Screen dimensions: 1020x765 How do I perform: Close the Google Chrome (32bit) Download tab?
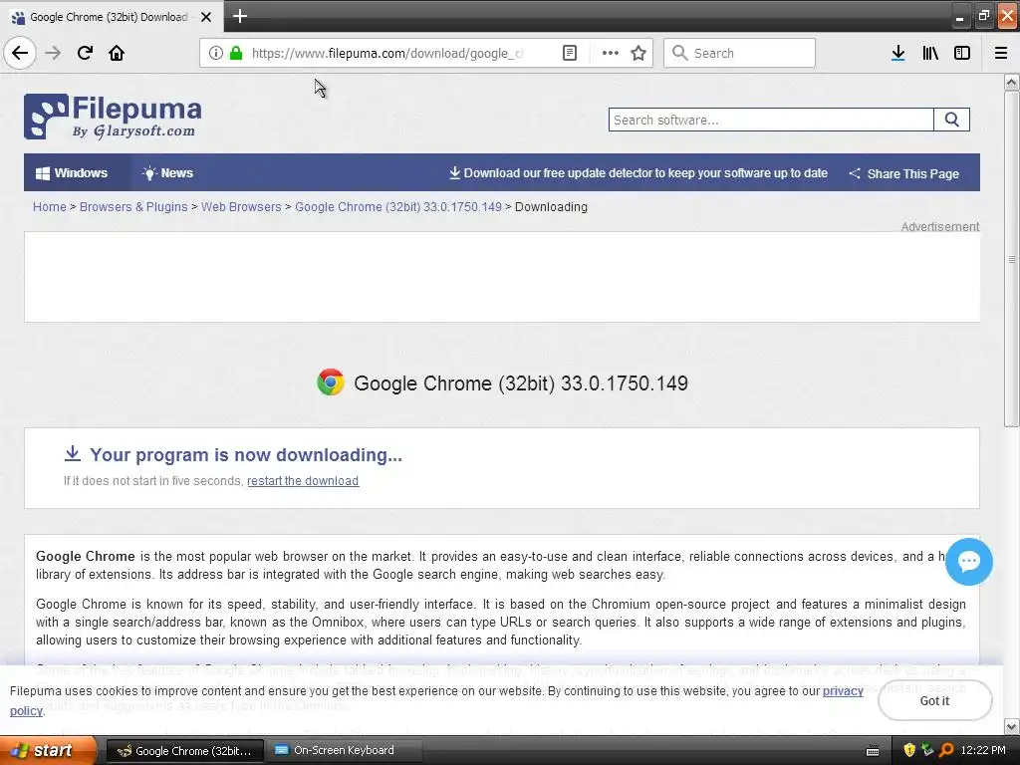click(206, 17)
